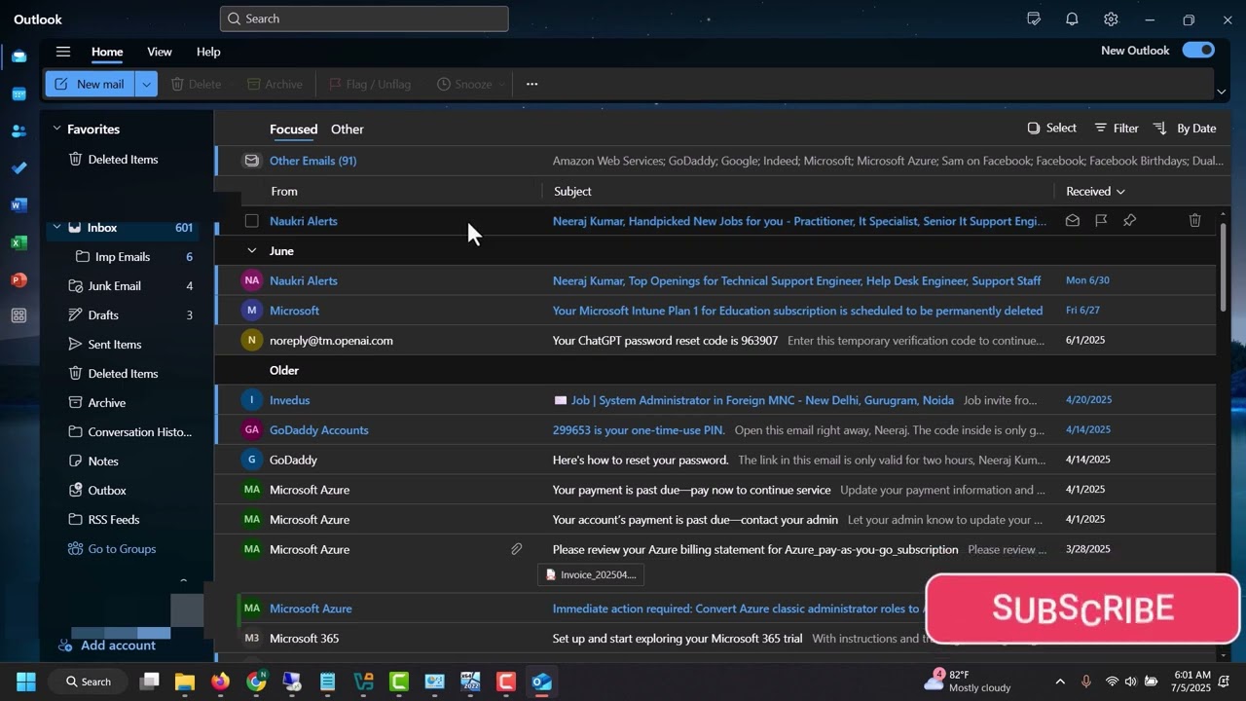Open People contacts in left rail
Viewport: 1246px width, 701px height.
tap(18, 130)
